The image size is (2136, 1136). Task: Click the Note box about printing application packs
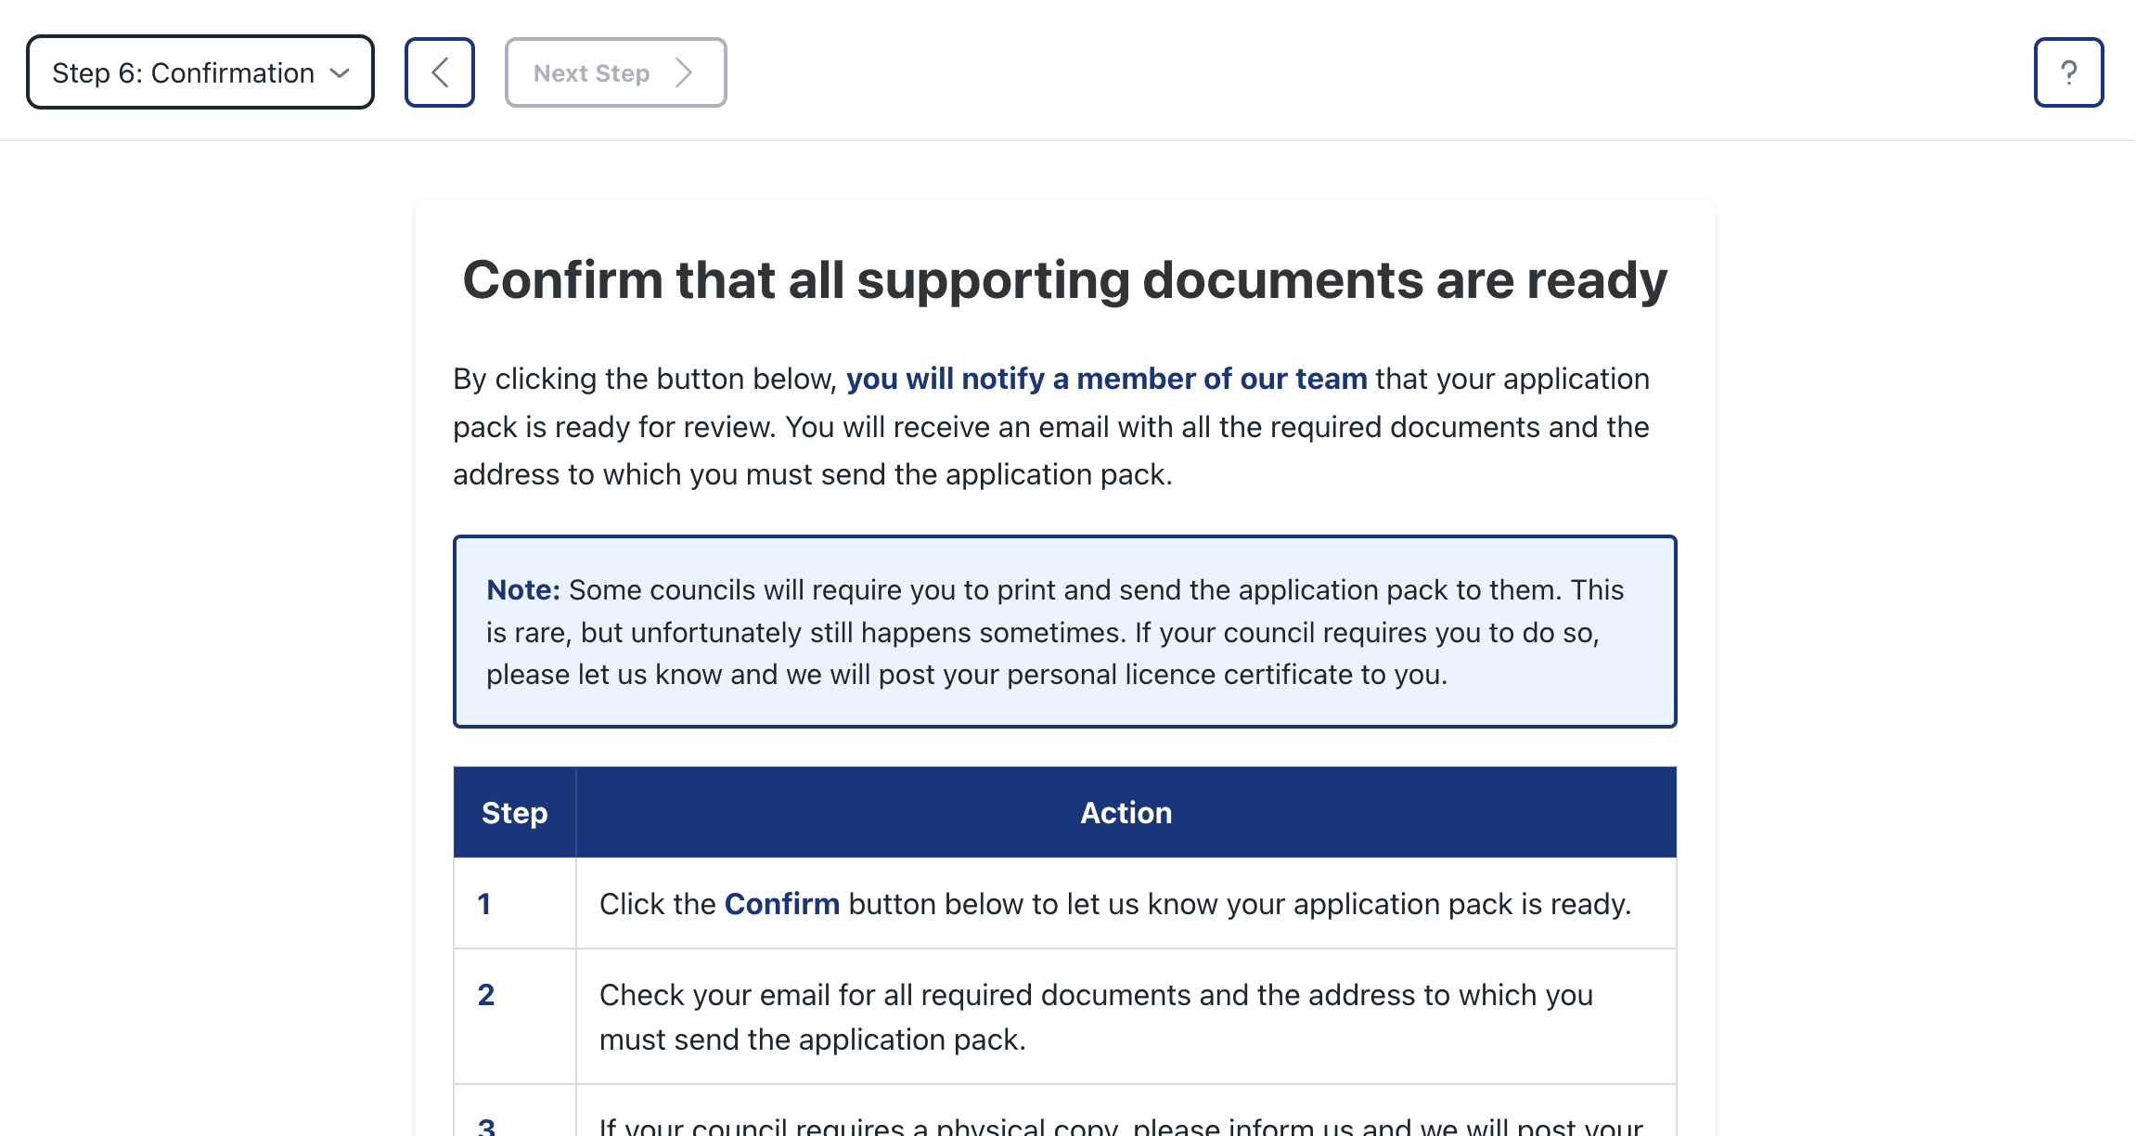[x=1063, y=632]
